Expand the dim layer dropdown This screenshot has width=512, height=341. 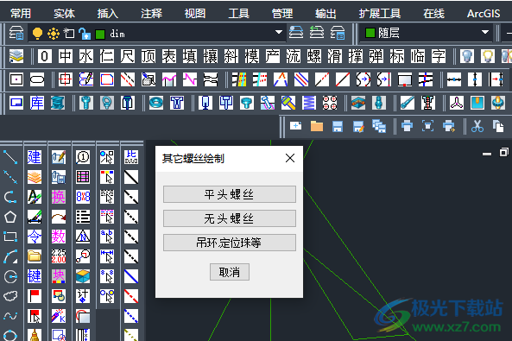[279, 32]
